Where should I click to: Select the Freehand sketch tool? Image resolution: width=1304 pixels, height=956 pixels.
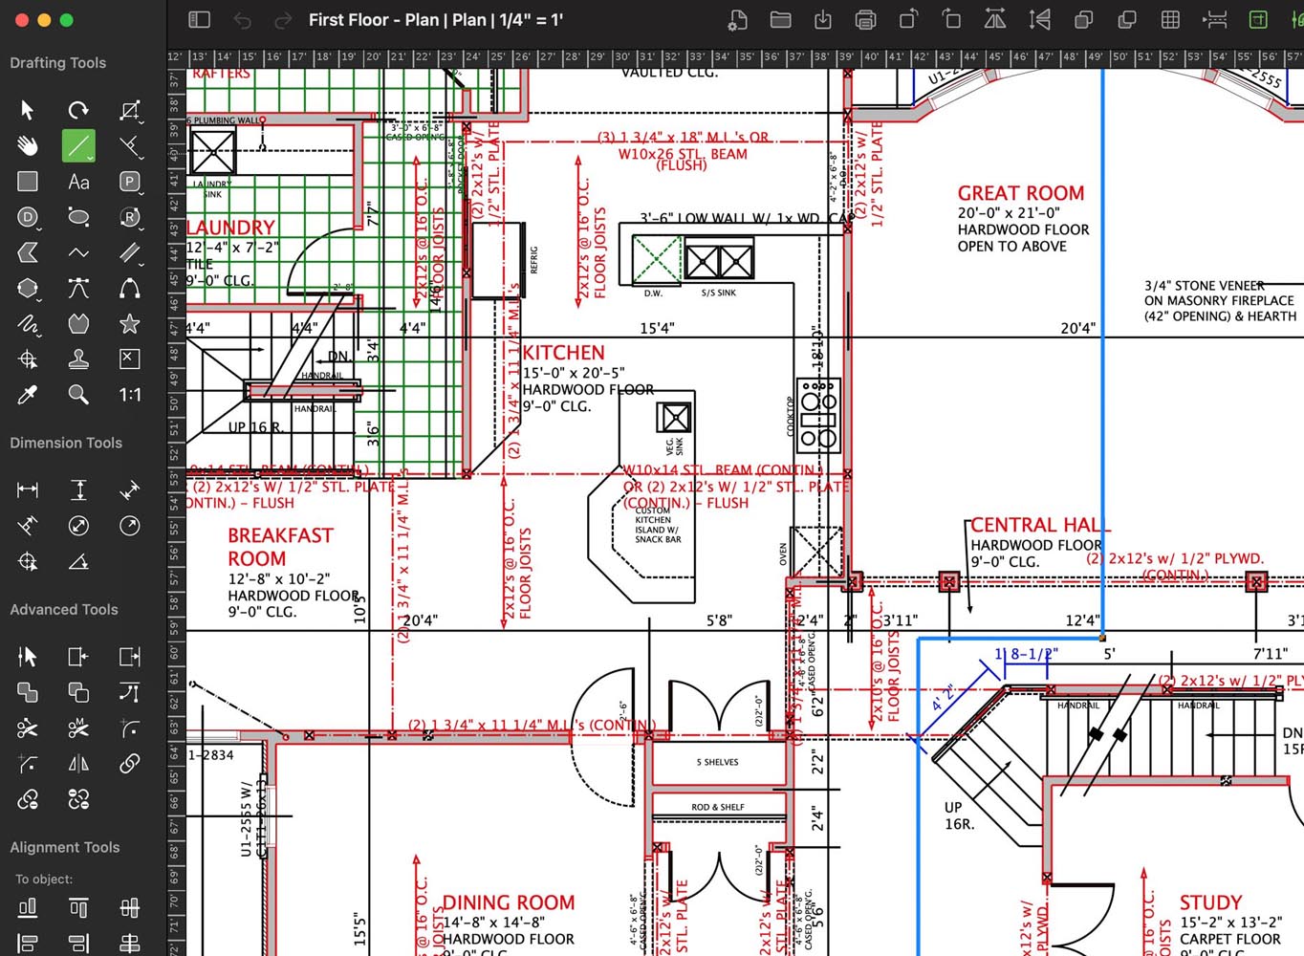tap(27, 324)
